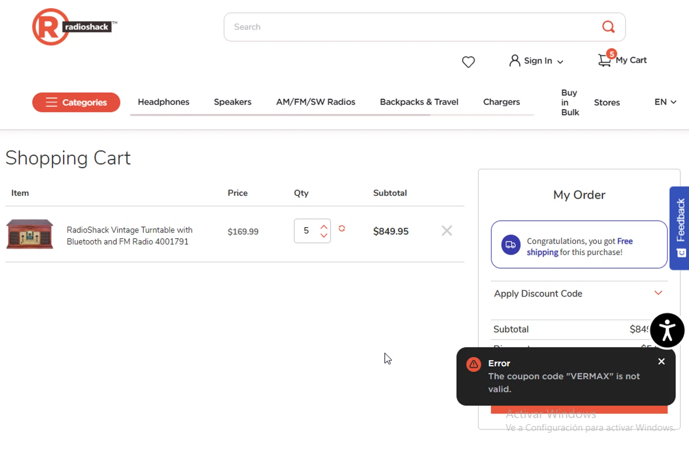Click the Vintage Turntable product thumbnail
This screenshot has width=689, height=453.
29,234
